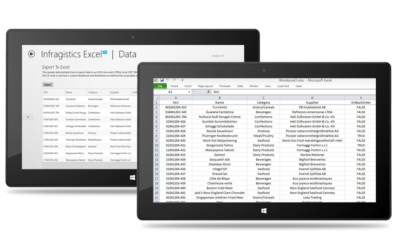Screen dimensions: 396x241
Task: Select column D header in Excel
Action: 312,98
